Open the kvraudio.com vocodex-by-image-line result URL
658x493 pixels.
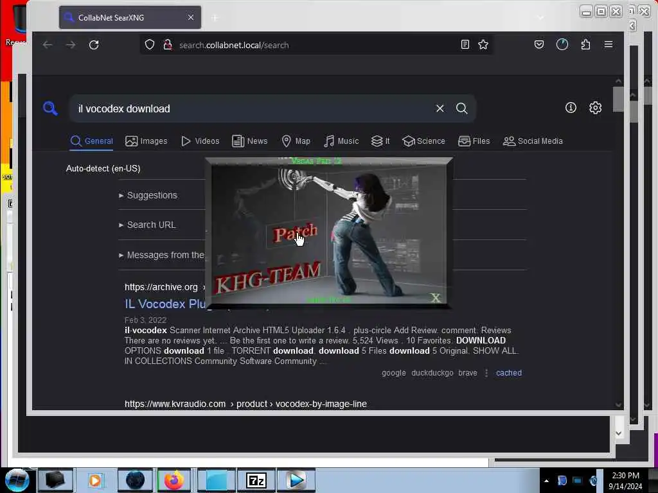click(245, 404)
